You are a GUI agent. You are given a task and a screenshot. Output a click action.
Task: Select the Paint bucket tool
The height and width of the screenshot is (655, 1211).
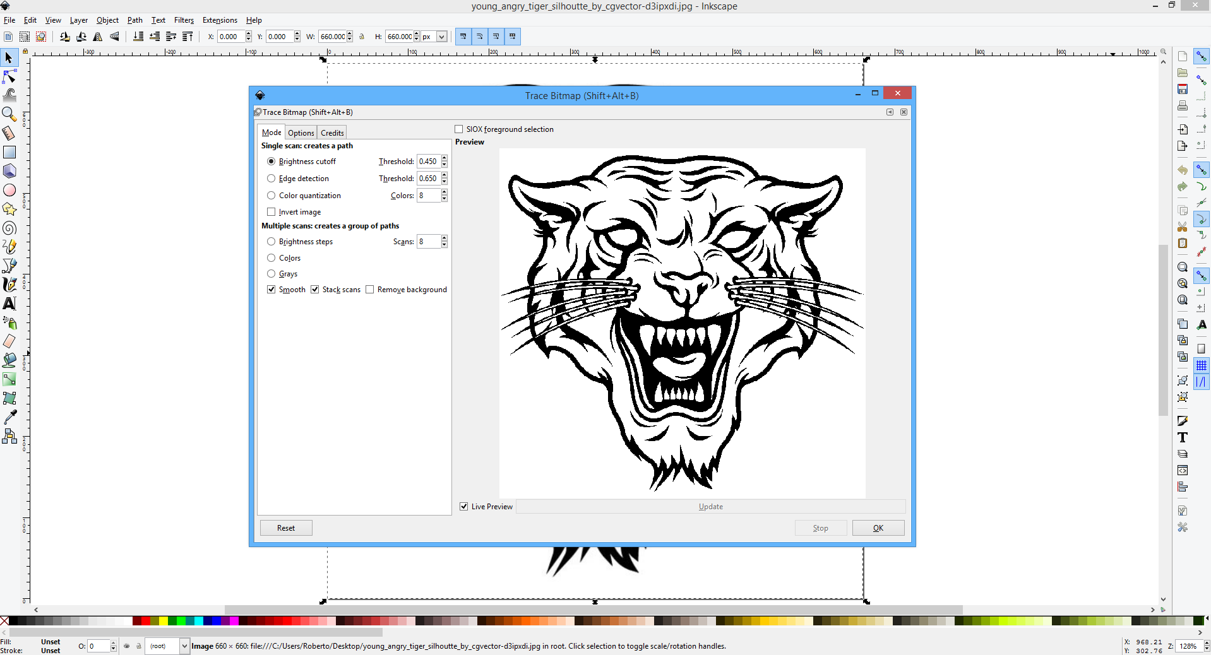point(9,360)
